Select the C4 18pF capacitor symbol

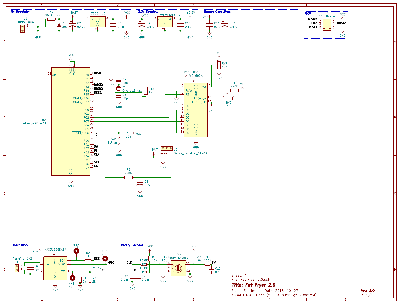coord(119,81)
